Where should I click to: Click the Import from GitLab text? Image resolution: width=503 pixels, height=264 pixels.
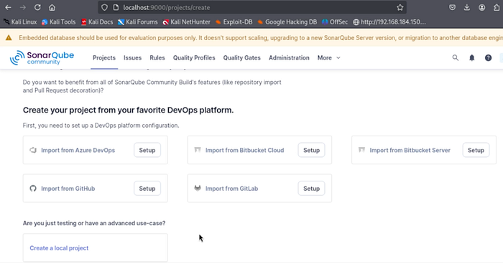click(x=231, y=189)
